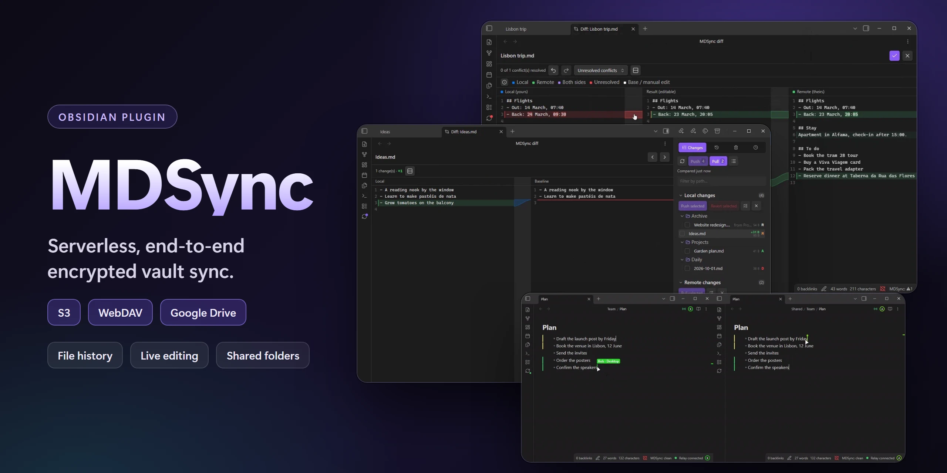This screenshot has width=947, height=473.
Task: Go to the previous change in Ideas.md diff
Action: [x=653, y=157]
